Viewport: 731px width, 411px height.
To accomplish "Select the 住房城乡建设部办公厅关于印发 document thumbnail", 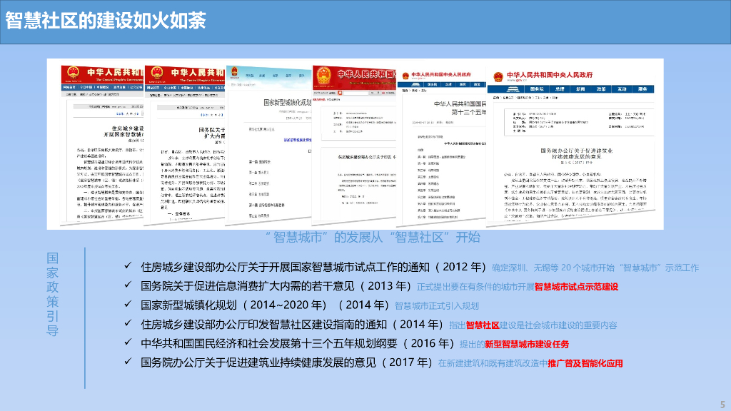I will (x=354, y=144).
